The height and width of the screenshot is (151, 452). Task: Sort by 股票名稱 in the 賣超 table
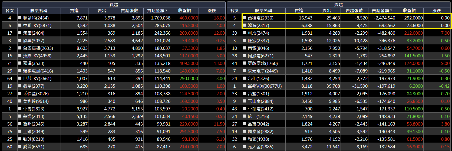tap(264, 11)
